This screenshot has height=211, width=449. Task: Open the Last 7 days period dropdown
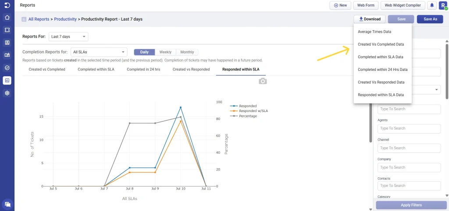click(68, 37)
